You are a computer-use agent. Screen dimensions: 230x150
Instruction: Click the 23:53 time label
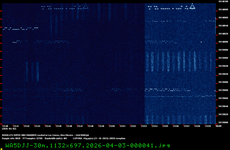[x=144, y=126]
